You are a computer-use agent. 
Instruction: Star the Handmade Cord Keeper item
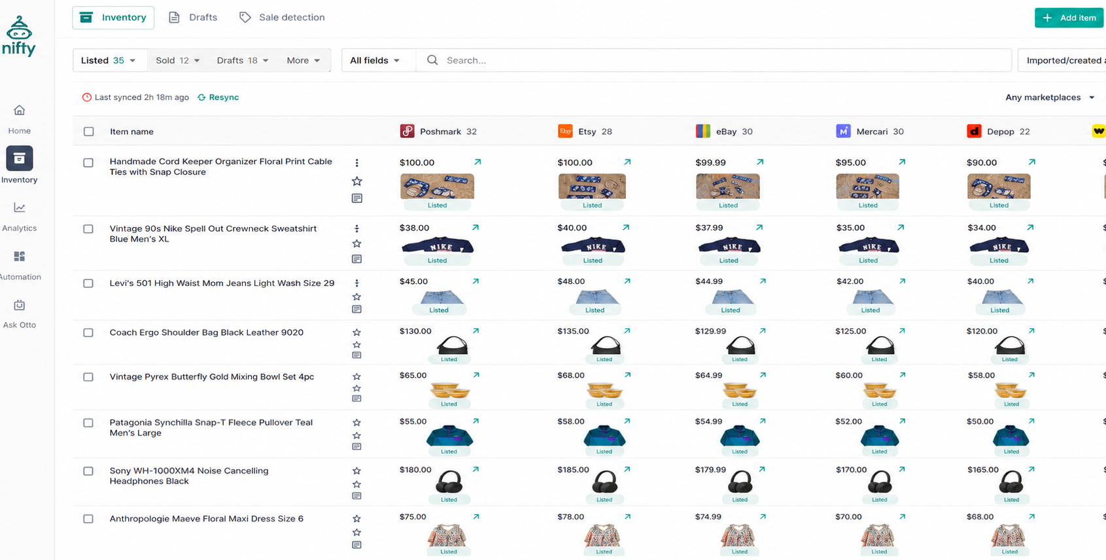point(356,181)
